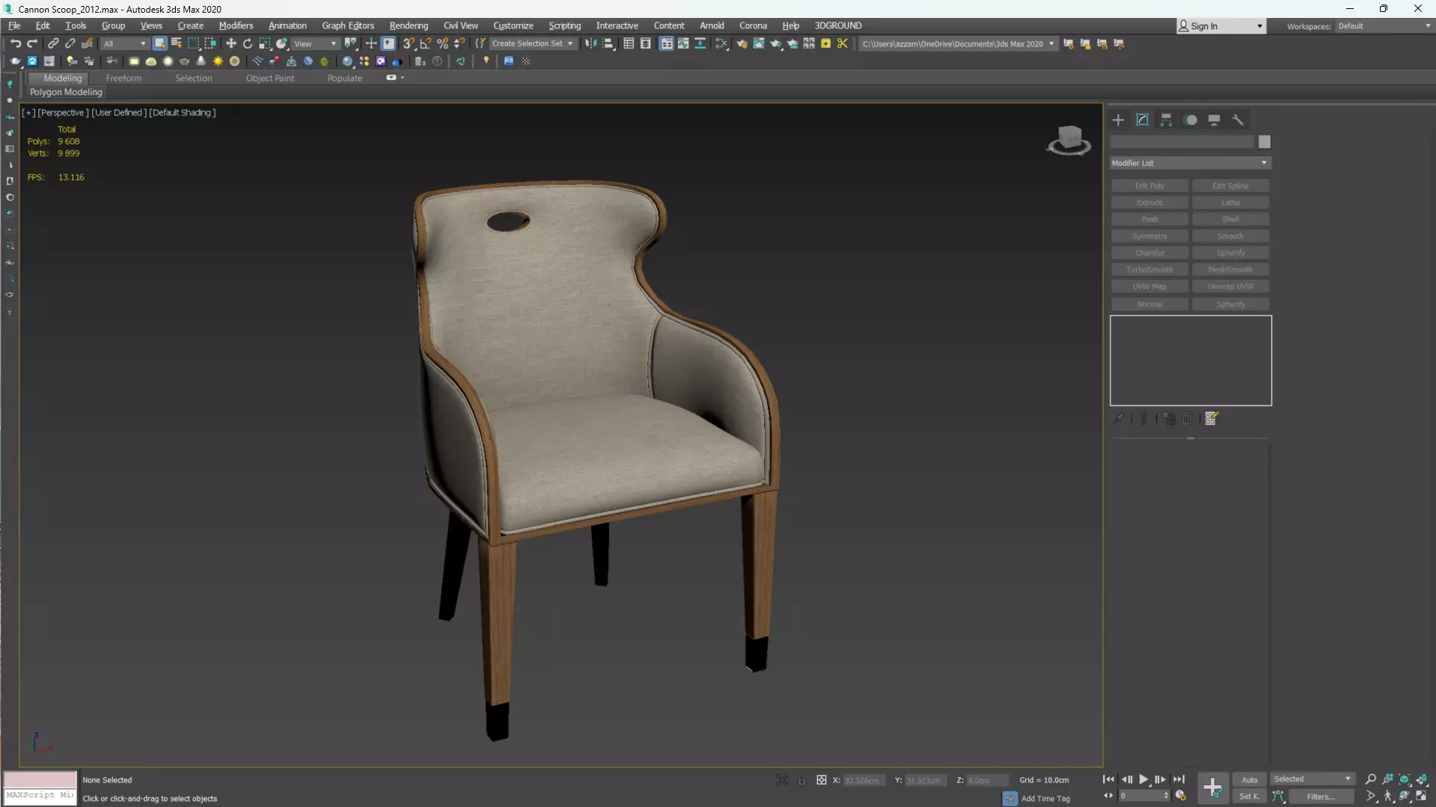The width and height of the screenshot is (1436, 807).
Task: Toggle 3D Snaps
Action: pos(409,43)
